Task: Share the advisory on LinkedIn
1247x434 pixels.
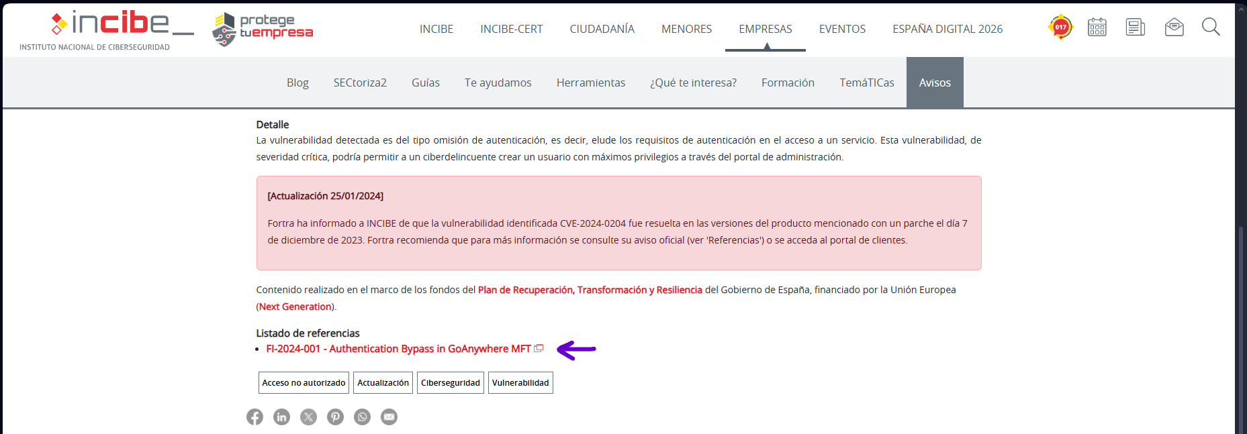Action: (x=281, y=417)
